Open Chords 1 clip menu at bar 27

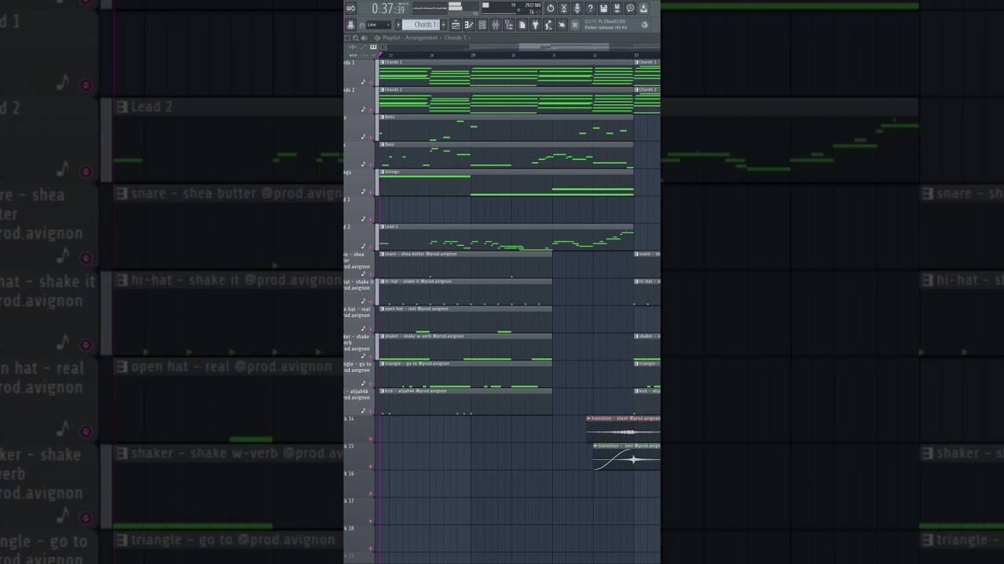click(382, 62)
